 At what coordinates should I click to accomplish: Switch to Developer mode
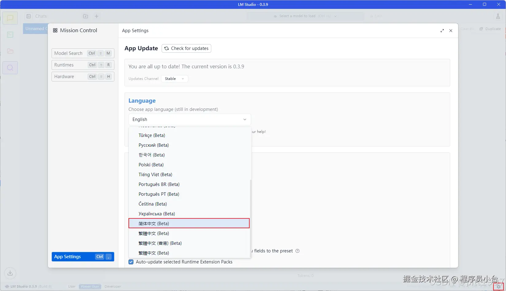[x=113, y=287]
